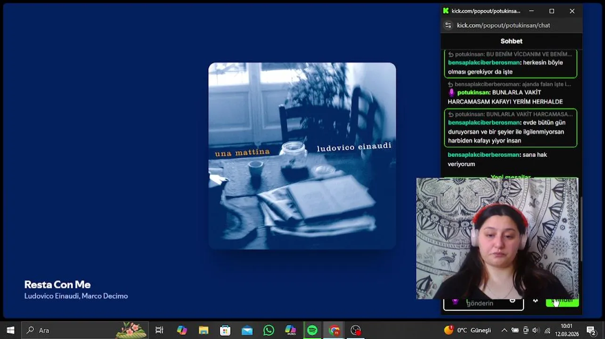605x339 pixels.
Task: Open bensaplakciberberosman in the 'sana hak veriyorum' message
Action: click(x=483, y=154)
